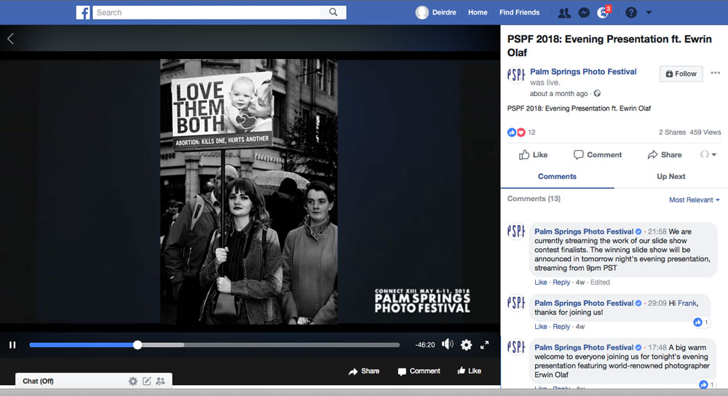
Task: Open the notifications globe icon
Action: tap(603, 12)
